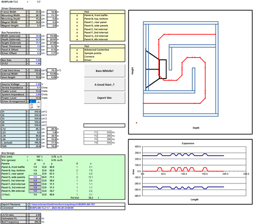This screenshot has height=224, width=253.
Task: Click the Export Filename path field
Action: 77,205
